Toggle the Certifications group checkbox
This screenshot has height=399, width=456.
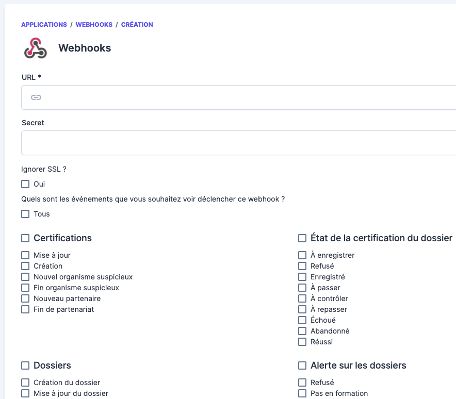25,238
